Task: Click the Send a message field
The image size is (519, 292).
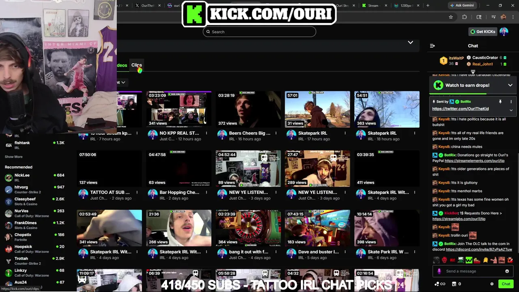Action: 472,271
